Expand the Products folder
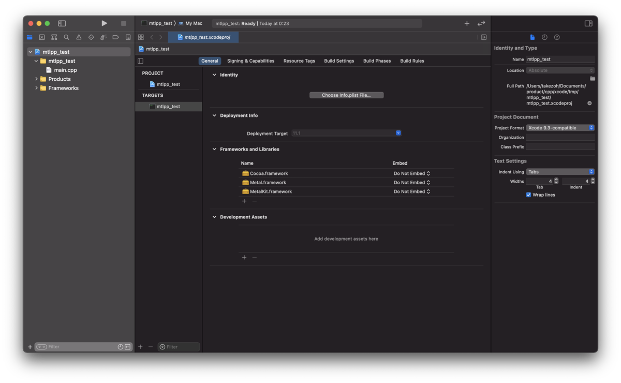 pos(36,79)
